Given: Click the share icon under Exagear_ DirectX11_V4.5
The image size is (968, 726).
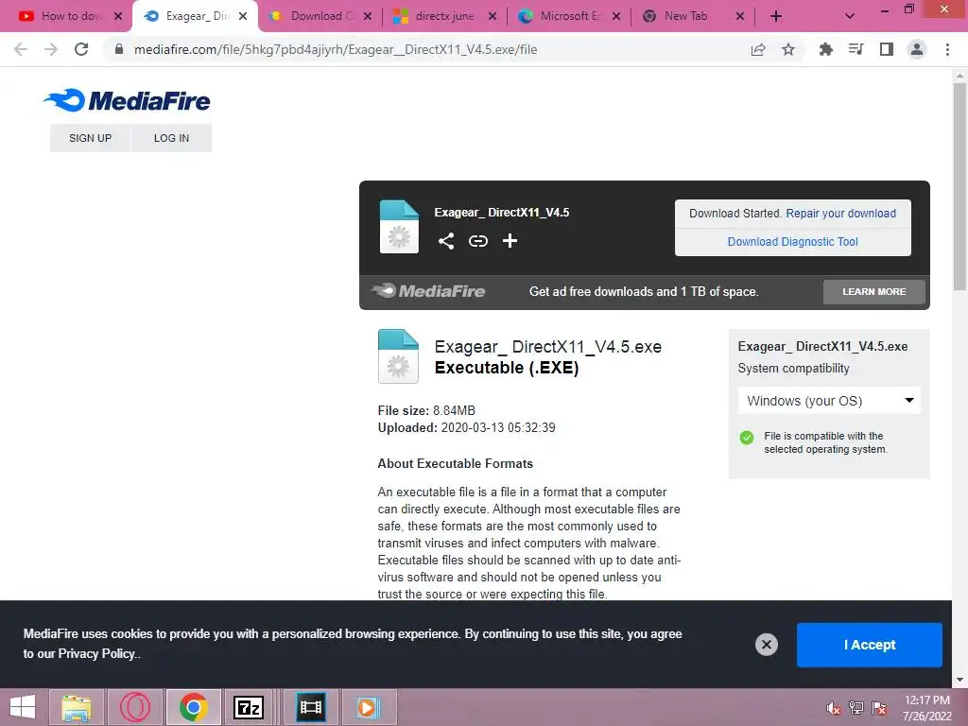Looking at the screenshot, I should [x=446, y=241].
